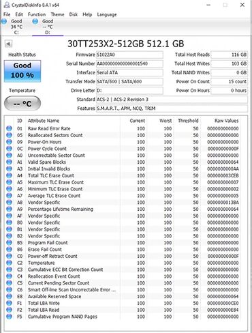The height and width of the screenshot is (333, 252).
Task: Click status icon for Power Cycle Count
Action: 9,149
